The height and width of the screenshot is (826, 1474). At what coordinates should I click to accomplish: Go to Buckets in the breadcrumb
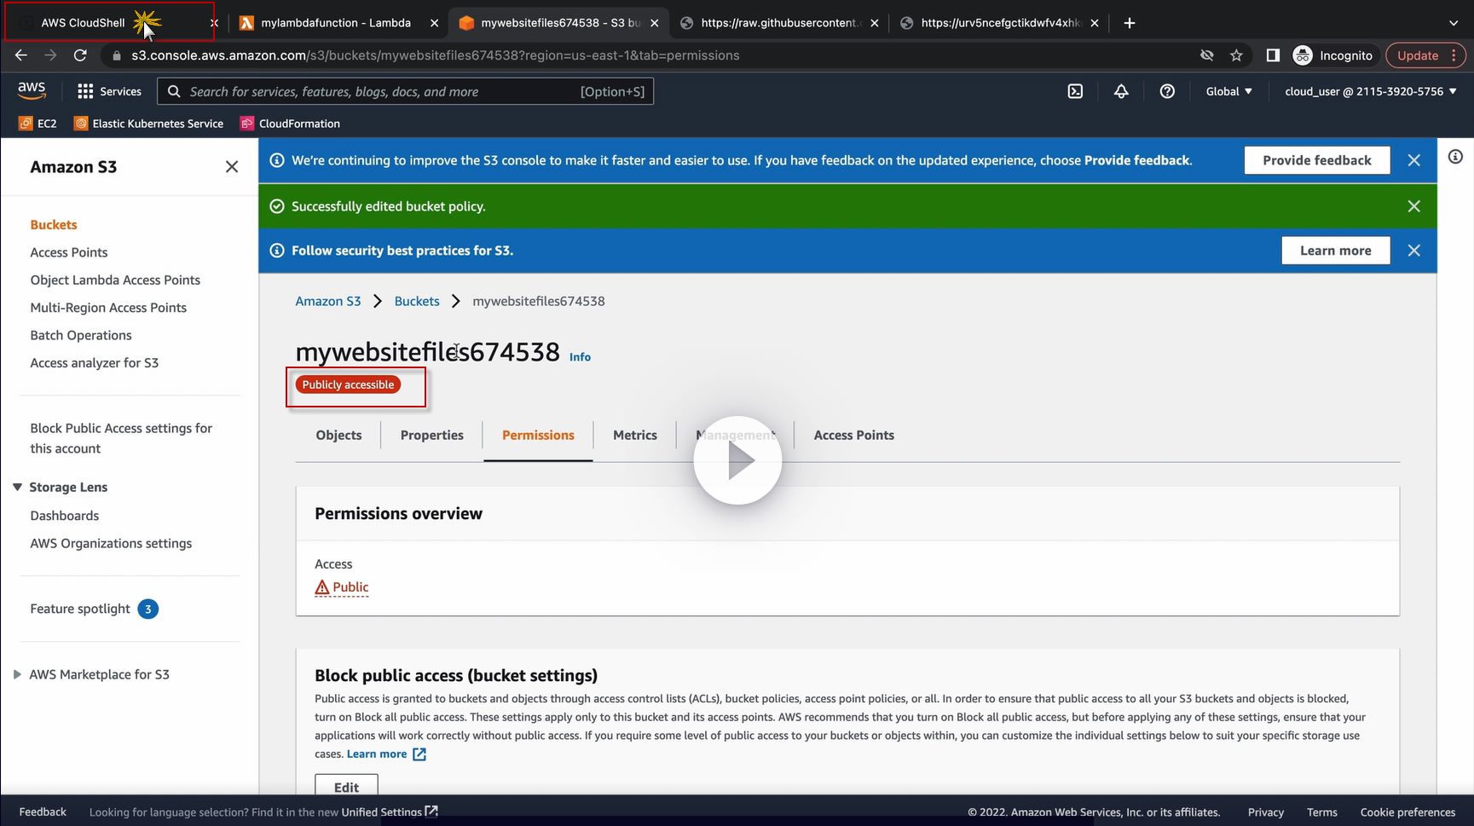click(417, 301)
